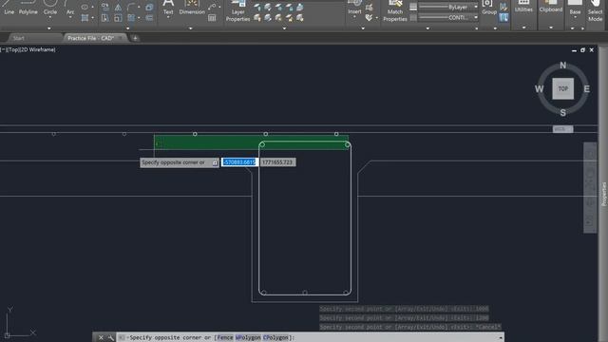Add a new drawing tab
Image resolution: width=608 pixels, height=342 pixels.
pos(135,38)
